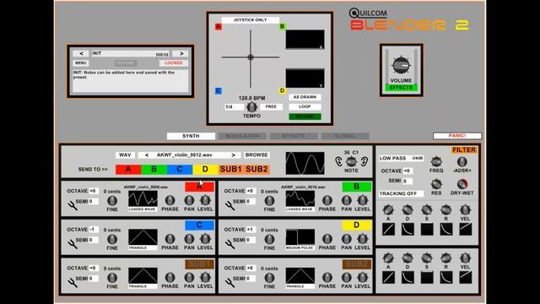Select the lower envelope VEL curve shape
This screenshot has height=304, width=540.
(465, 278)
